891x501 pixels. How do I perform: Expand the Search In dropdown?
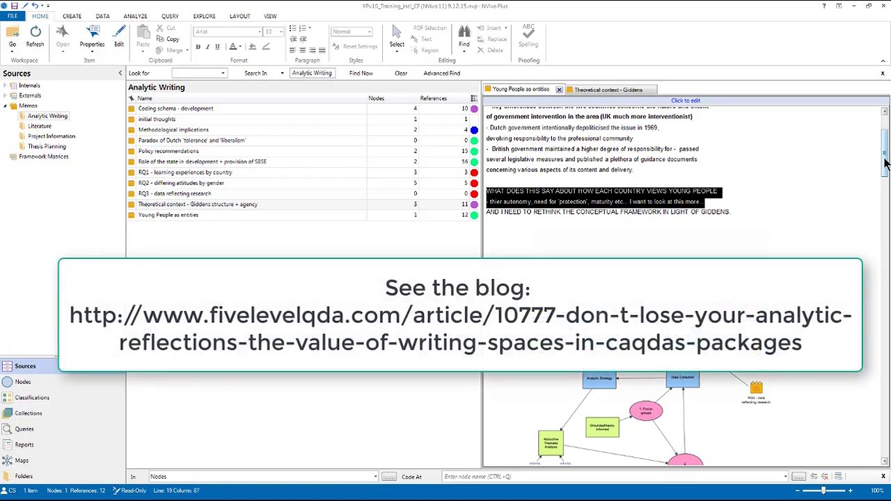[282, 73]
